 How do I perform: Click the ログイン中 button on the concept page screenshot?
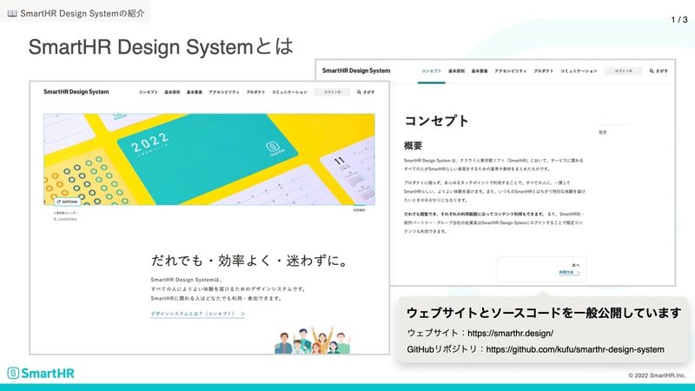pyautogui.click(x=623, y=71)
